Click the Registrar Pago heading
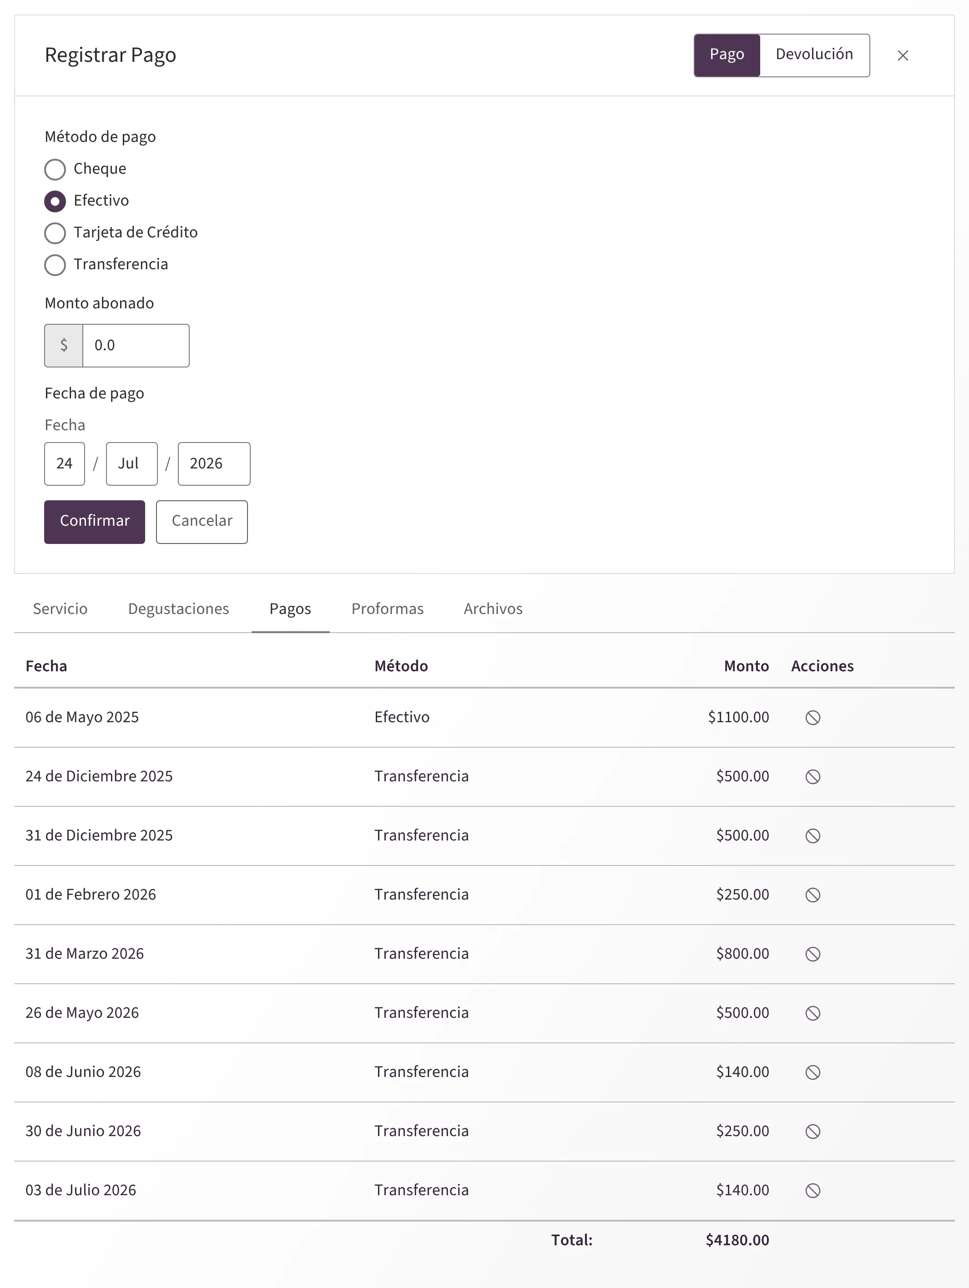This screenshot has height=1288, width=969. click(111, 55)
